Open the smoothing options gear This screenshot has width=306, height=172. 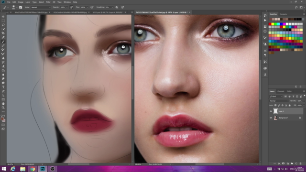(117, 7)
